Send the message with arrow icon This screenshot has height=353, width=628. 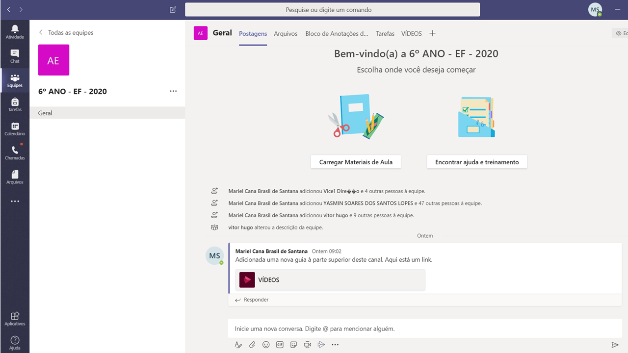pyautogui.click(x=615, y=345)
